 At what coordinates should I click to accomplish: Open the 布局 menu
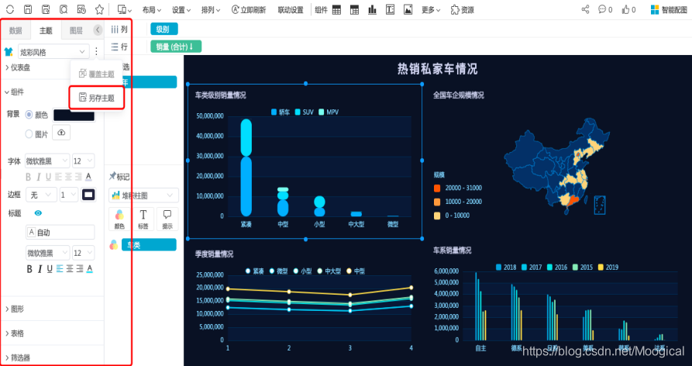152,10
